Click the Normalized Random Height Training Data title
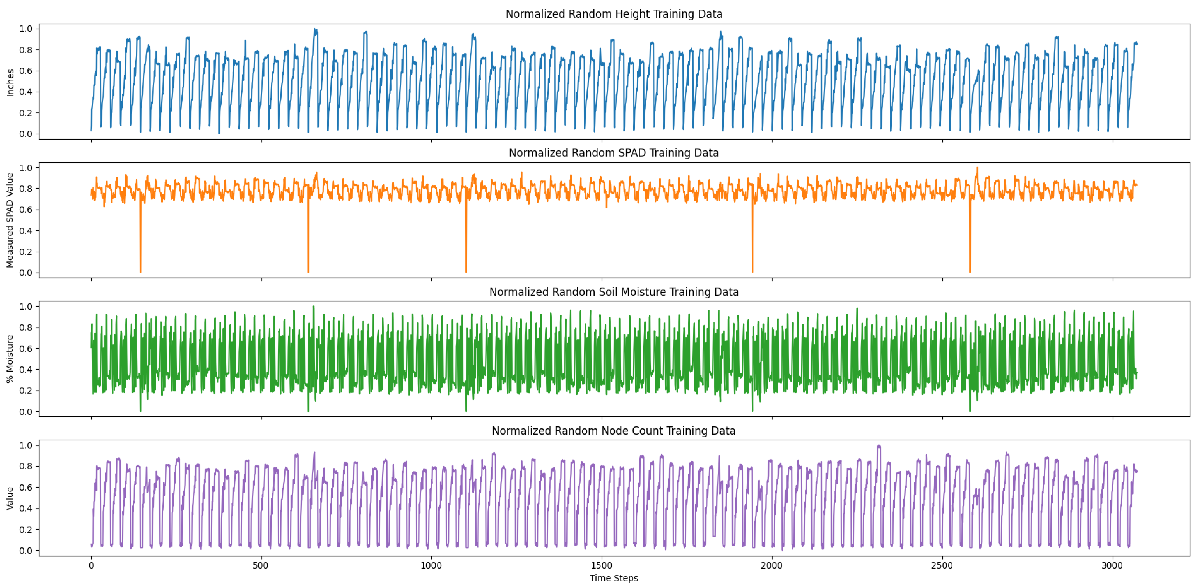The width and height of the screenshot is (1201, 587). [x=614, y=14]
